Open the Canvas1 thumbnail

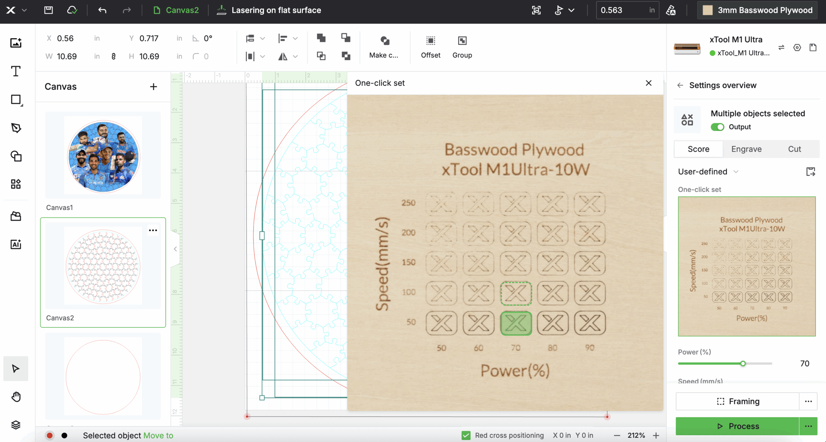click(103, 156)
